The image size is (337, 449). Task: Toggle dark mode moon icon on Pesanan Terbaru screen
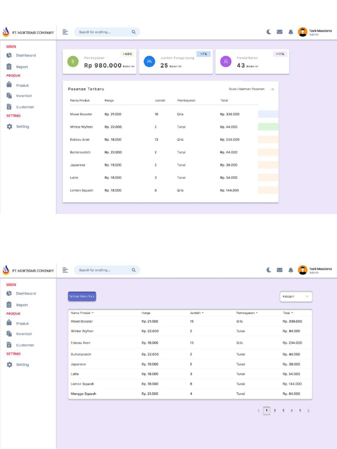click(x=269, y=32)
